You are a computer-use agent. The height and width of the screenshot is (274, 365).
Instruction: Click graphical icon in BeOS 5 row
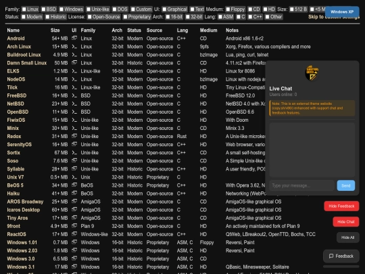coord(74,185)
